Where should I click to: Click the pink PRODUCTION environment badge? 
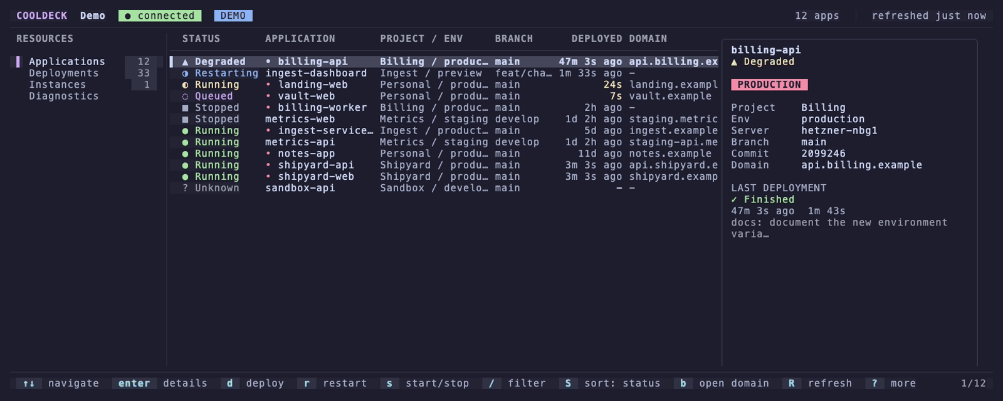coord(769,85)
